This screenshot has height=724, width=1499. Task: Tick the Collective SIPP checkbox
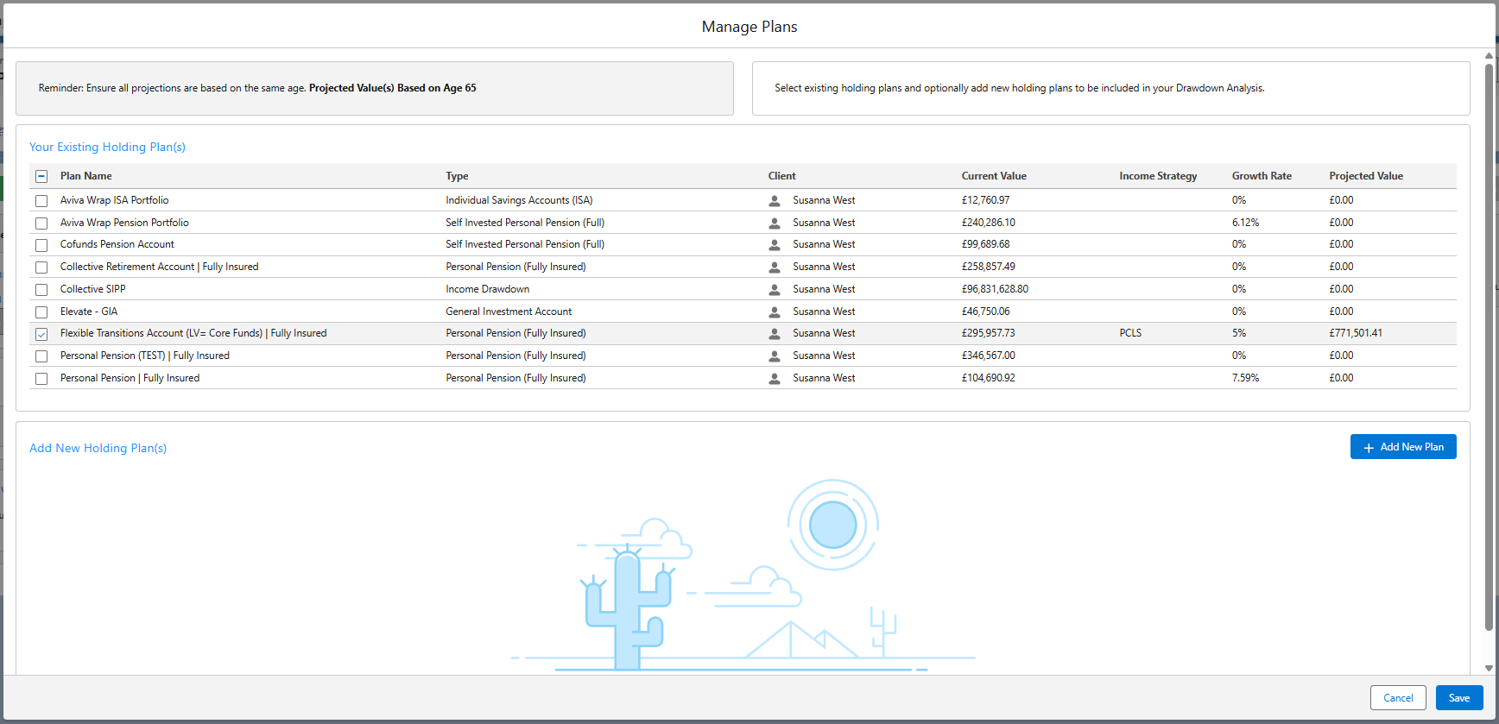pos(41,290)
